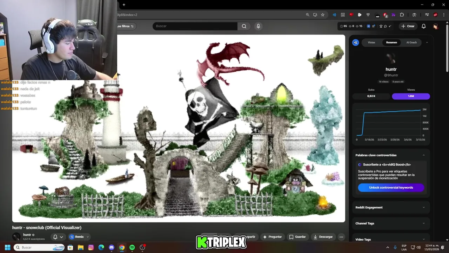Click the Descargar button

pos(323,237)
